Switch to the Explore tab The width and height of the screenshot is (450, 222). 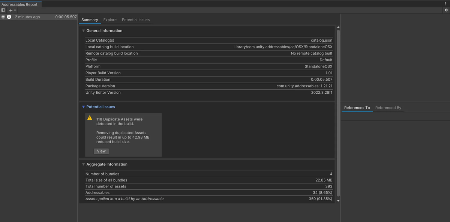click(110, 19)
